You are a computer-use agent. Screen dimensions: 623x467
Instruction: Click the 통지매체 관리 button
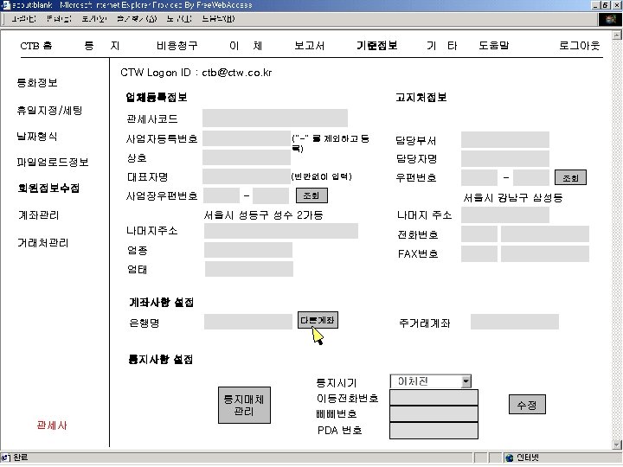click(244, 405)
